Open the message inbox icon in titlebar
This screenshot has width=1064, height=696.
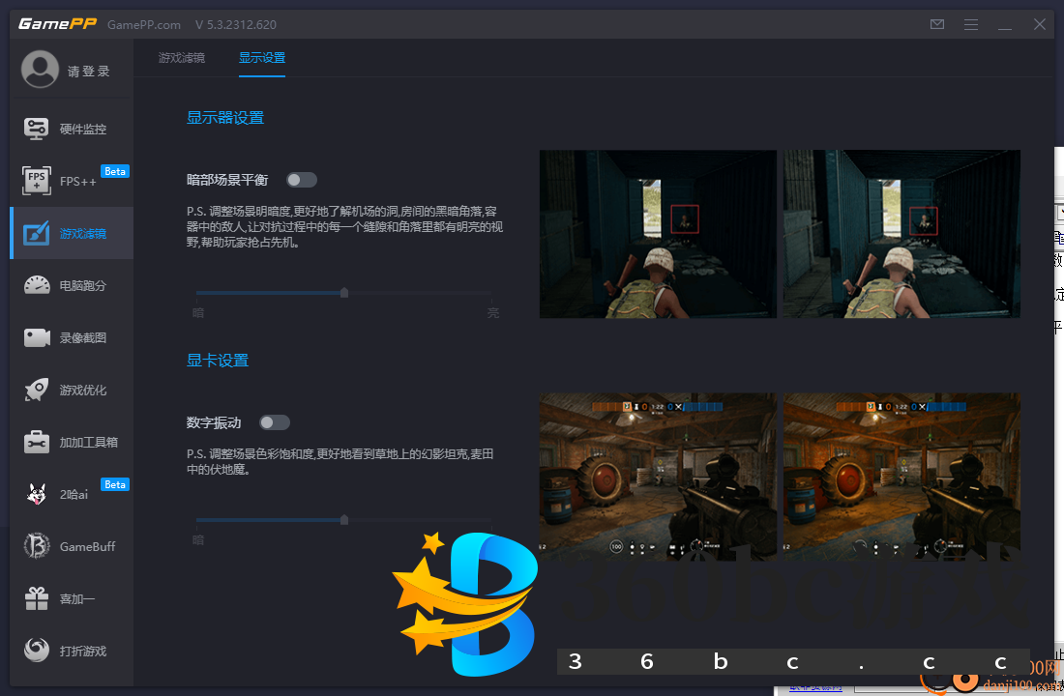(x=936, y=24)
